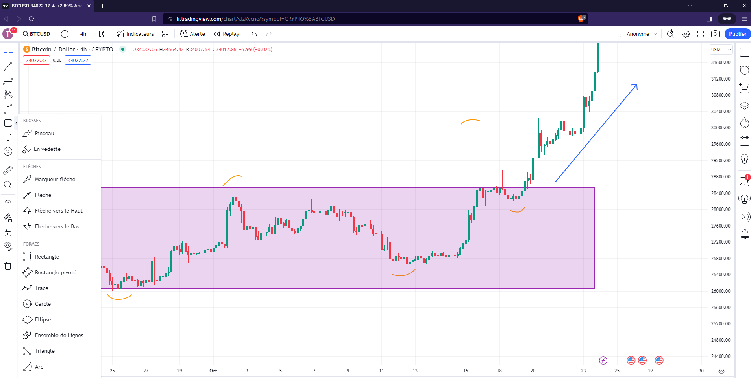Open chart settings gear
Screen dimensions: 751x378
pyautogui.click(x=686, y=34)
